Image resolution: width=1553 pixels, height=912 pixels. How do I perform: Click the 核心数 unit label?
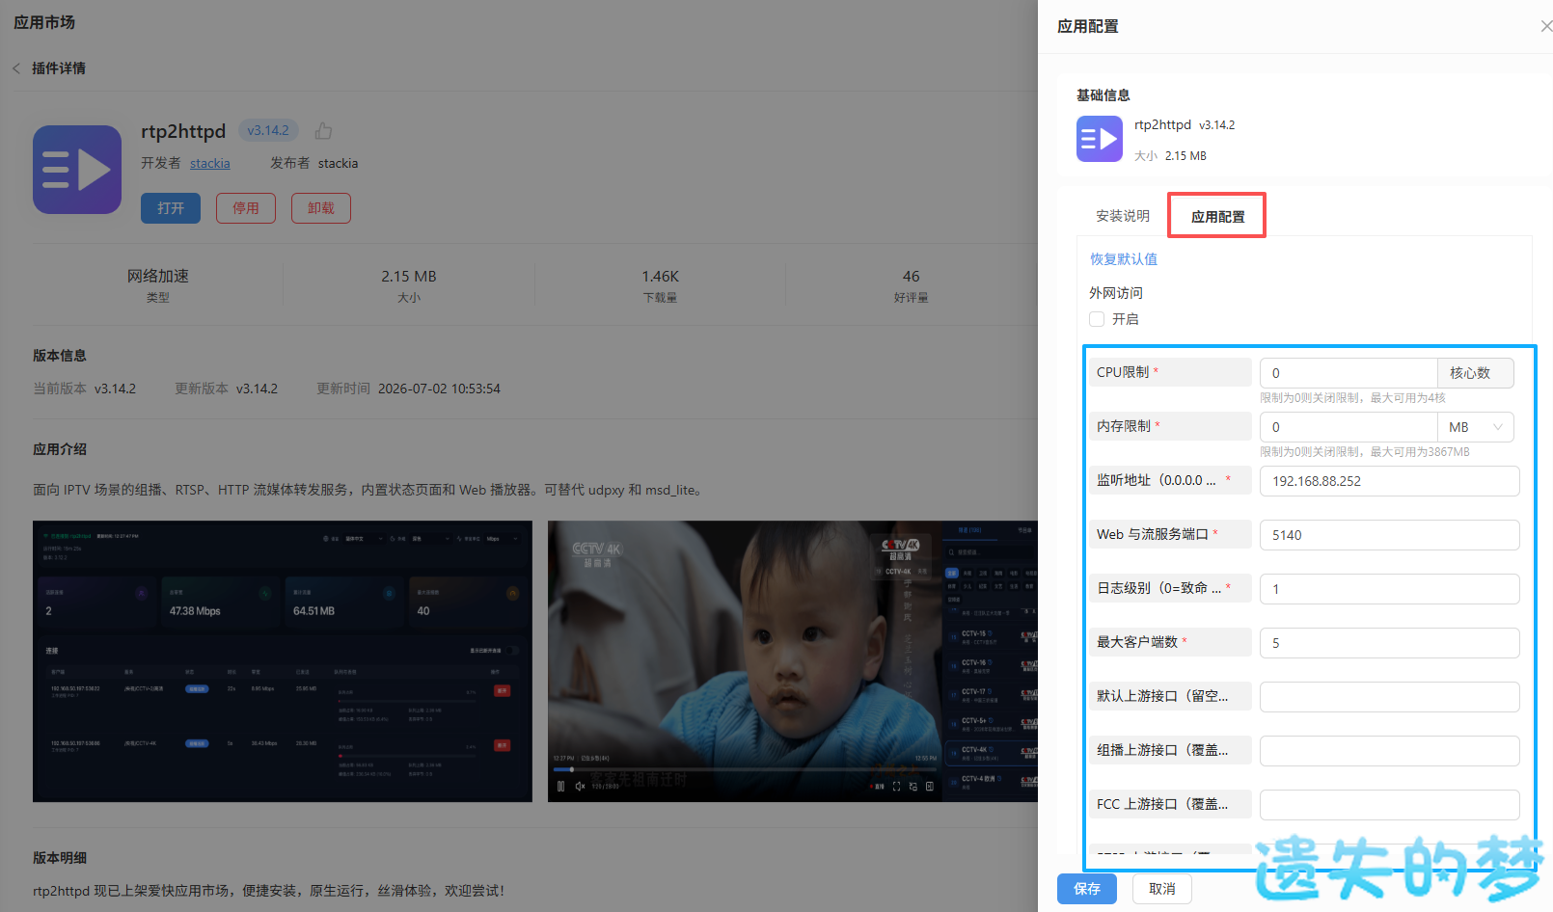(x=1476, y=373)
